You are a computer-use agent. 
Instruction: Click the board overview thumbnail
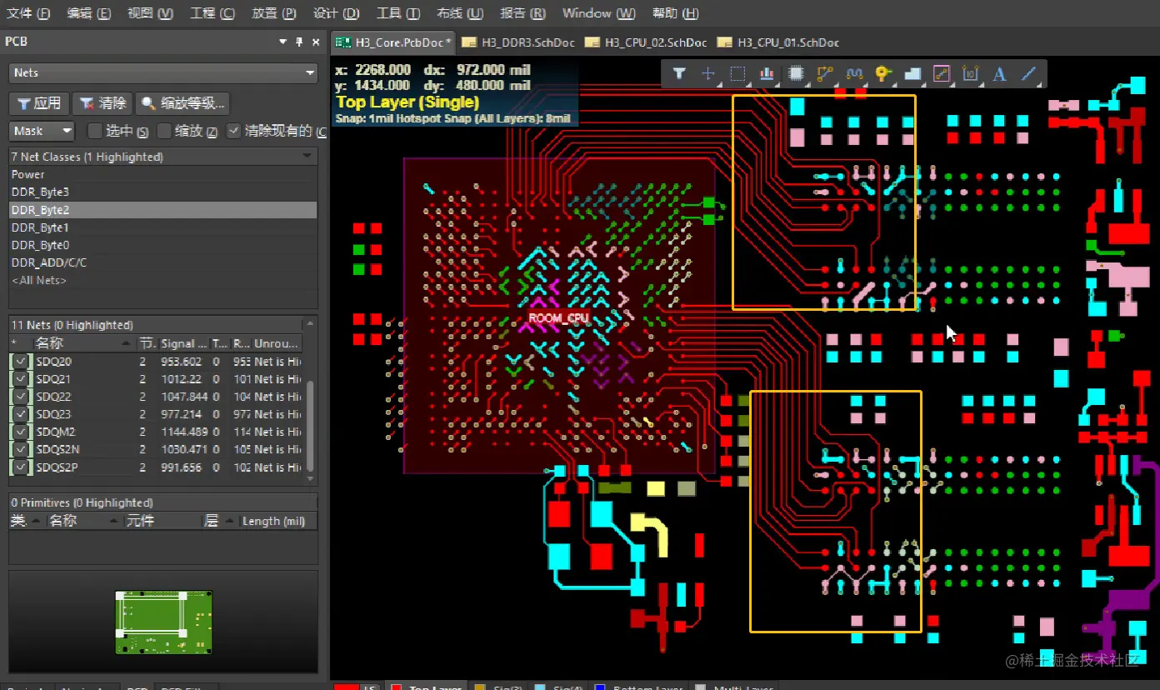tap(163, 622)
